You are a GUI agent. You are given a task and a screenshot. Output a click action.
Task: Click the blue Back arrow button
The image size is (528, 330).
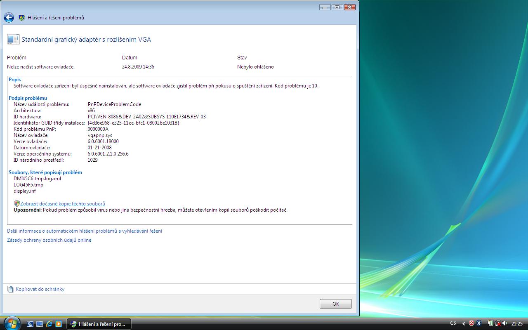(9, 18)
